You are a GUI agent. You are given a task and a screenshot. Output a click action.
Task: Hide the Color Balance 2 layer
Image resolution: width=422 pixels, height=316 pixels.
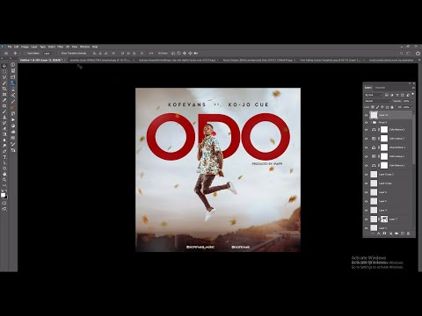pos(366,129)
